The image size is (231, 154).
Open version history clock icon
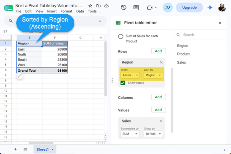click(x=124, y=8)
